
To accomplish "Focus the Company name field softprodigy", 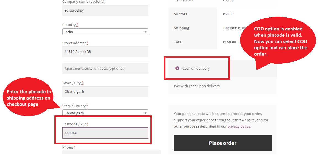I will (105, 10).
